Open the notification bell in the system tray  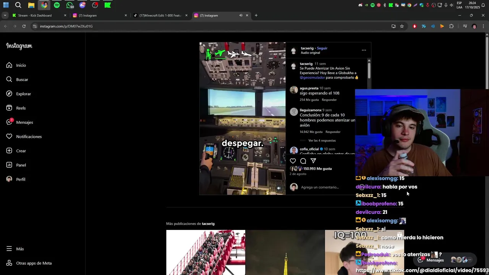tap(484, 5)
